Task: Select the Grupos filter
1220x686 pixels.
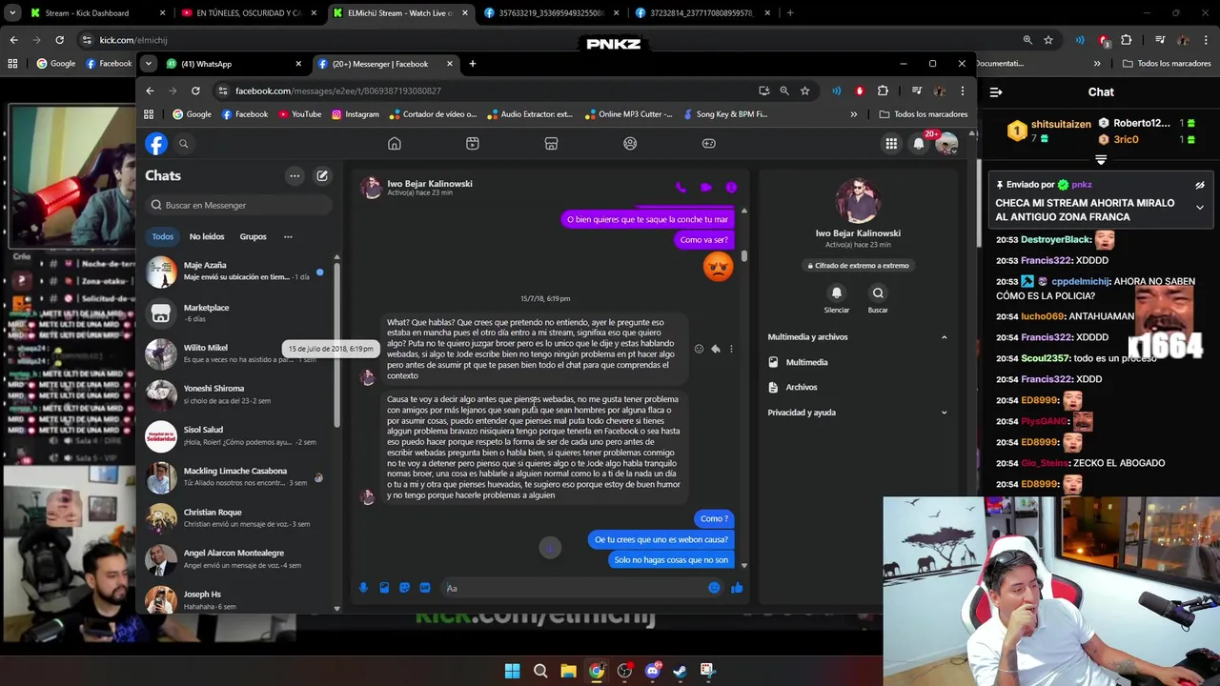Action: coord(253,236)
